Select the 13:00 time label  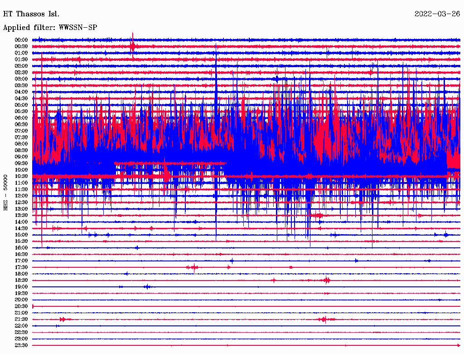pyautogui.click(x=21, y=209)
